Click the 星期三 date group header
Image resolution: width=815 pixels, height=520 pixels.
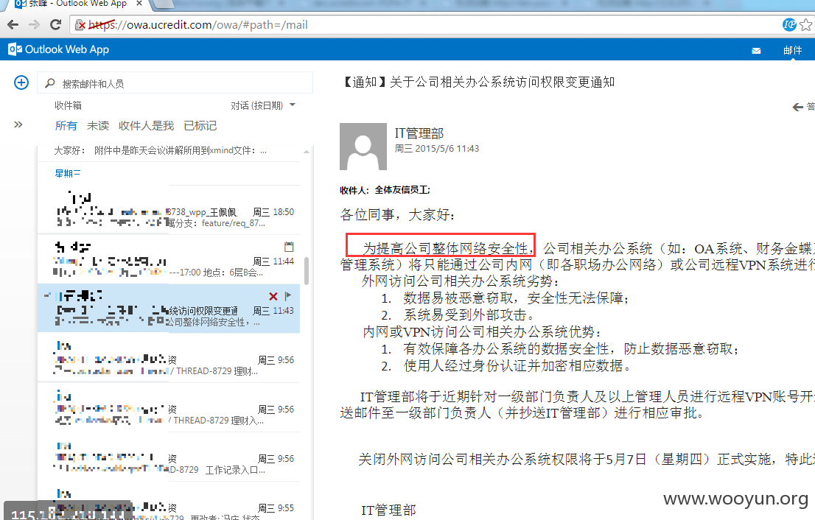coord(68,174)
